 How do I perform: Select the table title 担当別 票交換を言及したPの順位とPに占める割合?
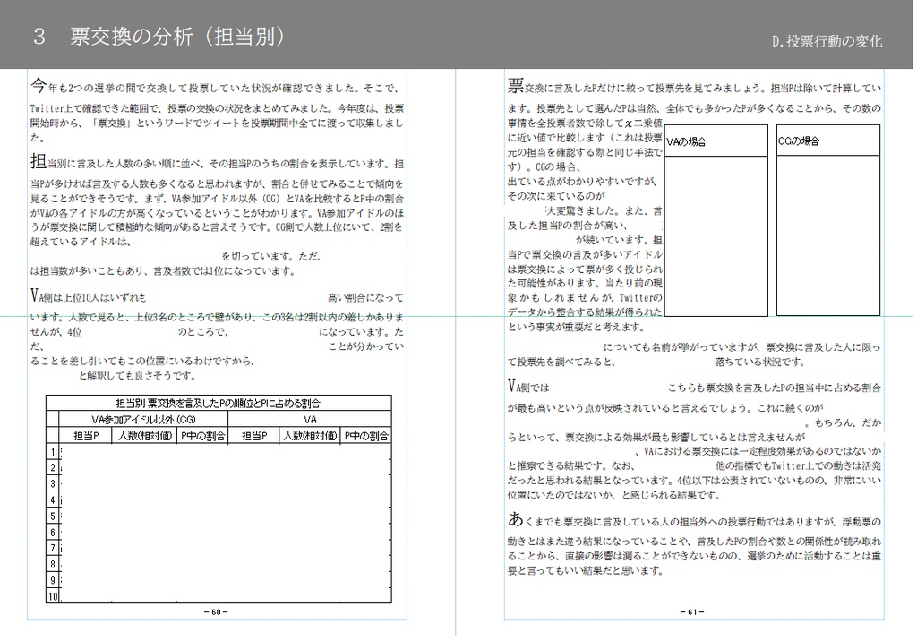point(218,400)
